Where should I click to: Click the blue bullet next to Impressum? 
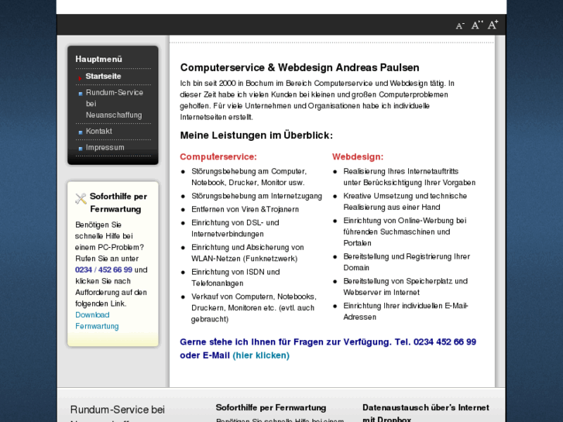click(x=81, y=149)
